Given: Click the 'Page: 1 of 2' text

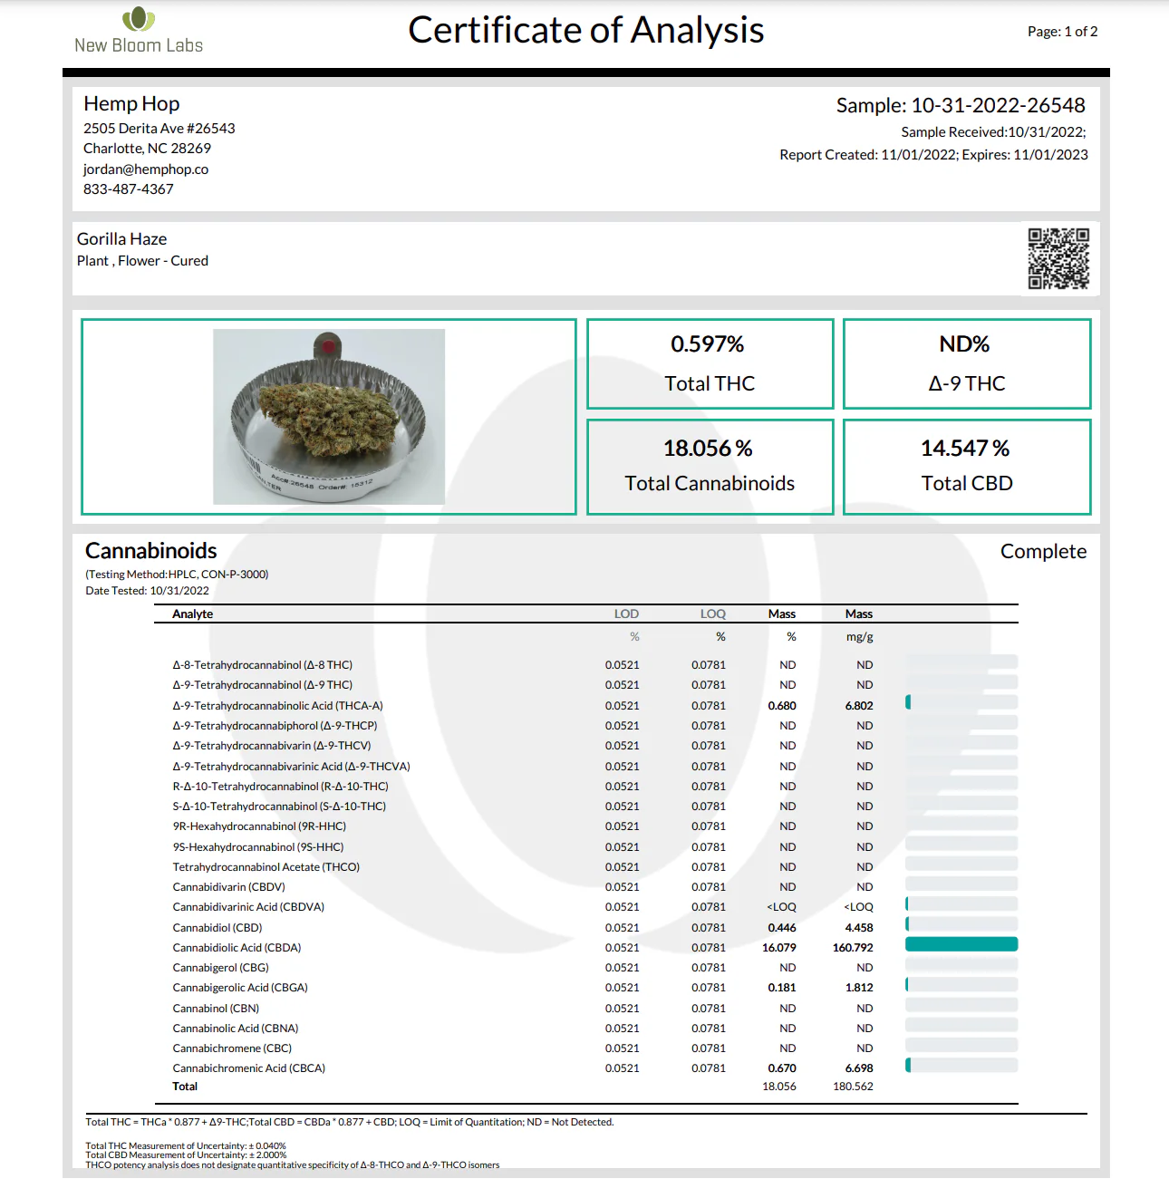Looking at the screenshot, I should (x=1062, y=32).
